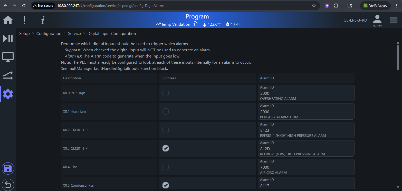Viewport: 402px width, 191px height.
Task: Click Digital Input Configuration breadcrumb
Action: (x=112, y=34)
